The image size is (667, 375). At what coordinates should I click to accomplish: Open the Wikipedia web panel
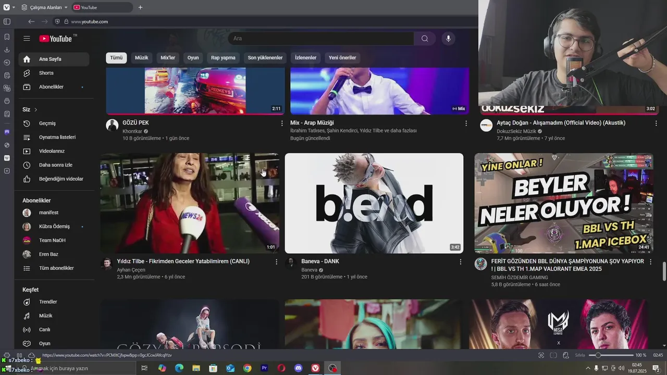(7, 158)
